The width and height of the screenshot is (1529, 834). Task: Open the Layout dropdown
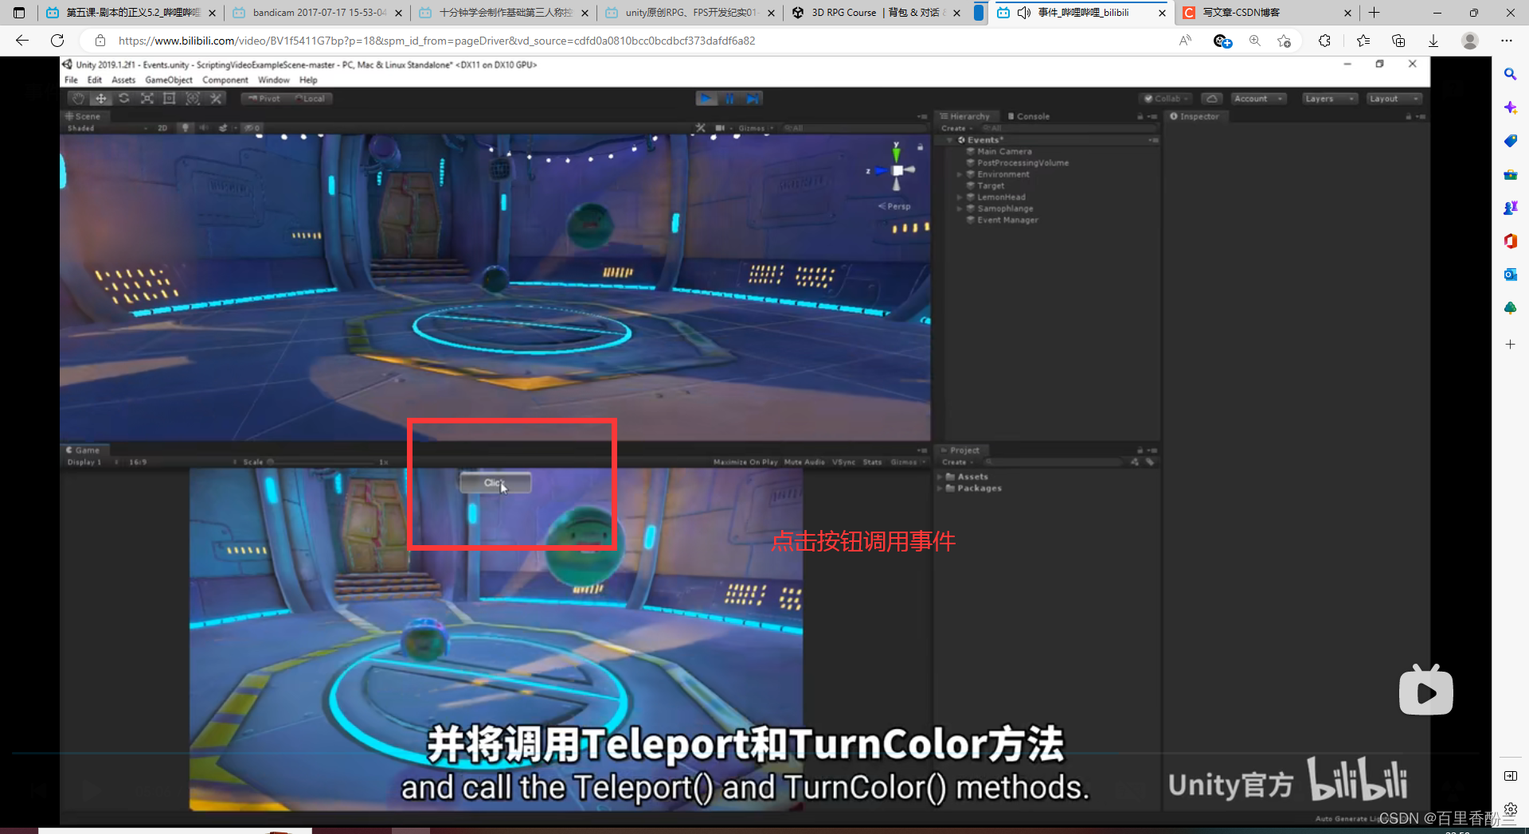[1394, 99]
